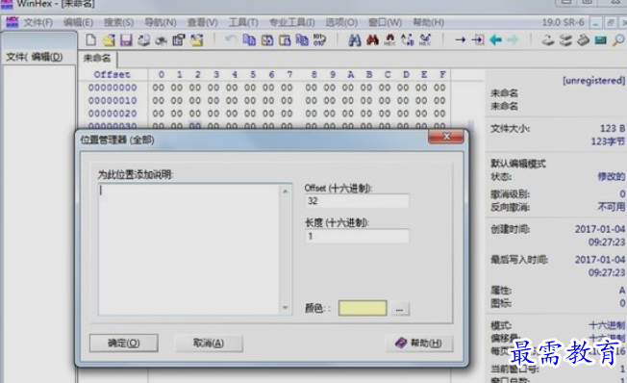Click the Open Disk toolbar icon

(x=548, y=39)
